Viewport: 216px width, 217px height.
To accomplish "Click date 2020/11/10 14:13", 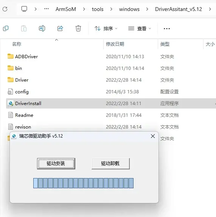I will click(x=125, y=57).
